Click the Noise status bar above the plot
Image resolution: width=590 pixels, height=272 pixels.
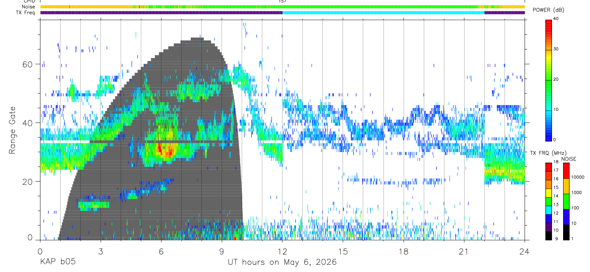click(283, 7)
